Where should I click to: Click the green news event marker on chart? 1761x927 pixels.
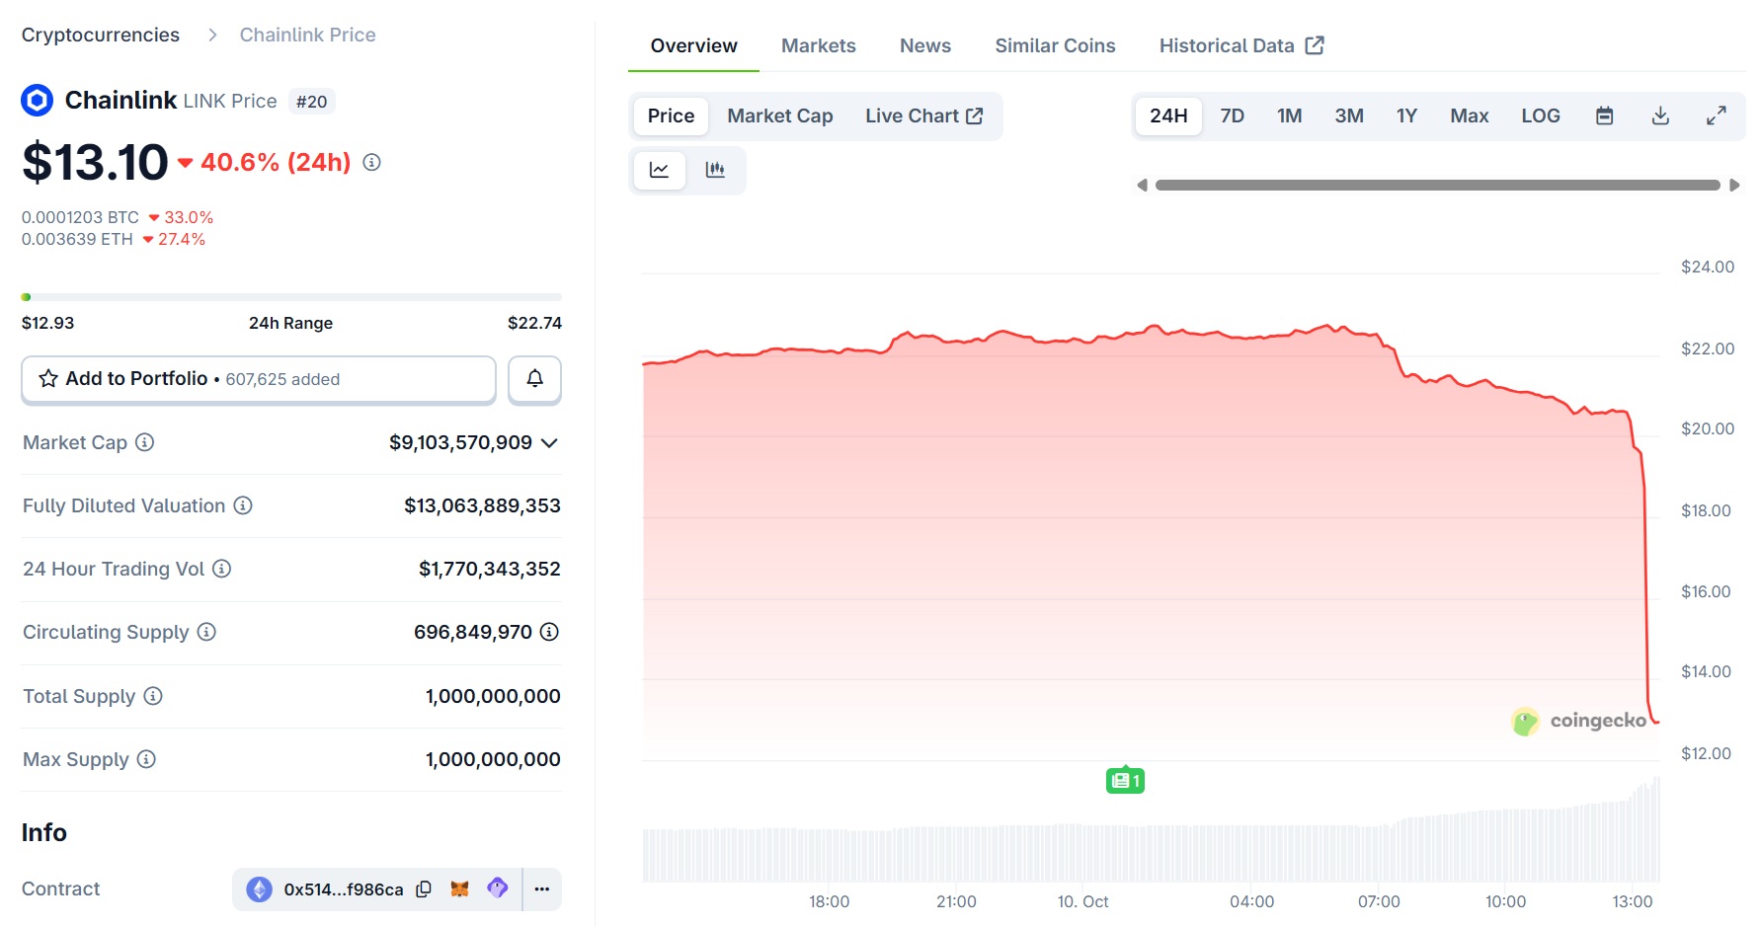click(1125, 781)
